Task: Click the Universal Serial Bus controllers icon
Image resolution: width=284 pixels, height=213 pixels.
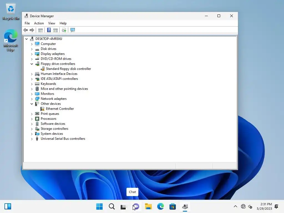Action: [x=37, y=139]
